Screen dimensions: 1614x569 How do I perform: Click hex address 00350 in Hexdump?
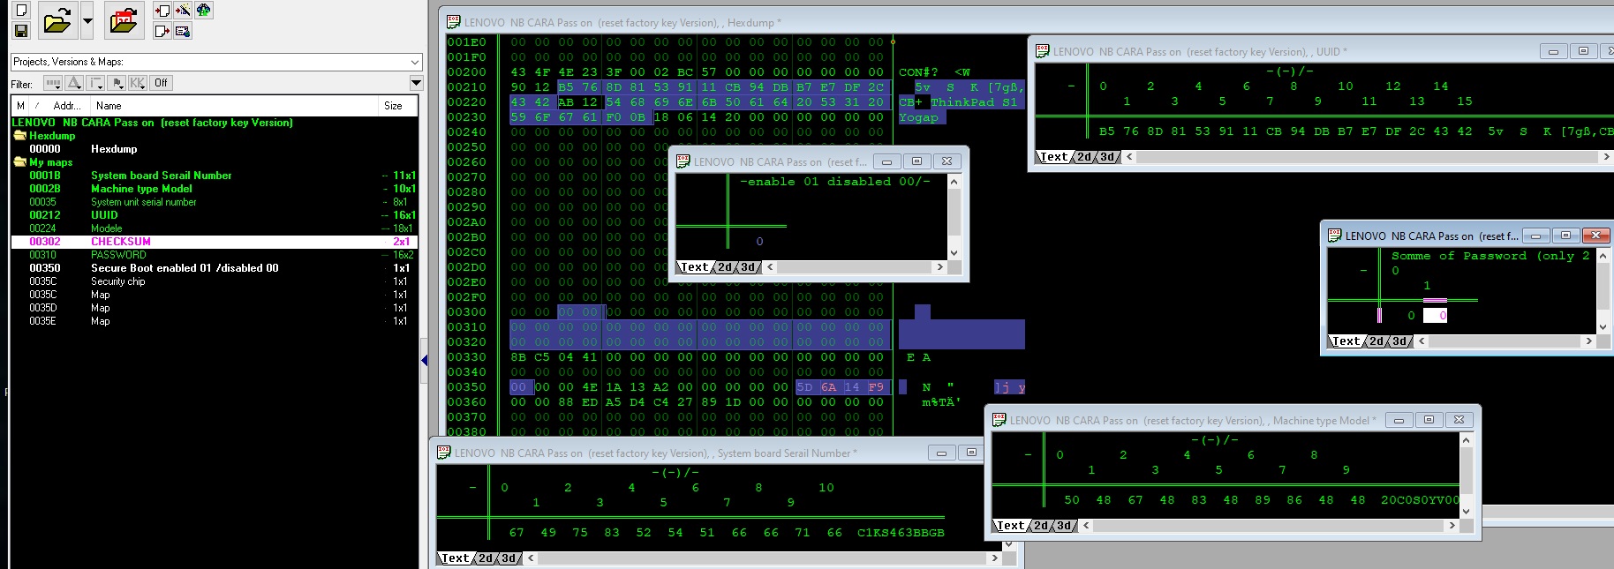click(x=466, y=386)
